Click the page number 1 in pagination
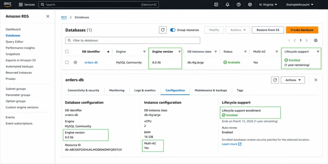 pos(300,40)
